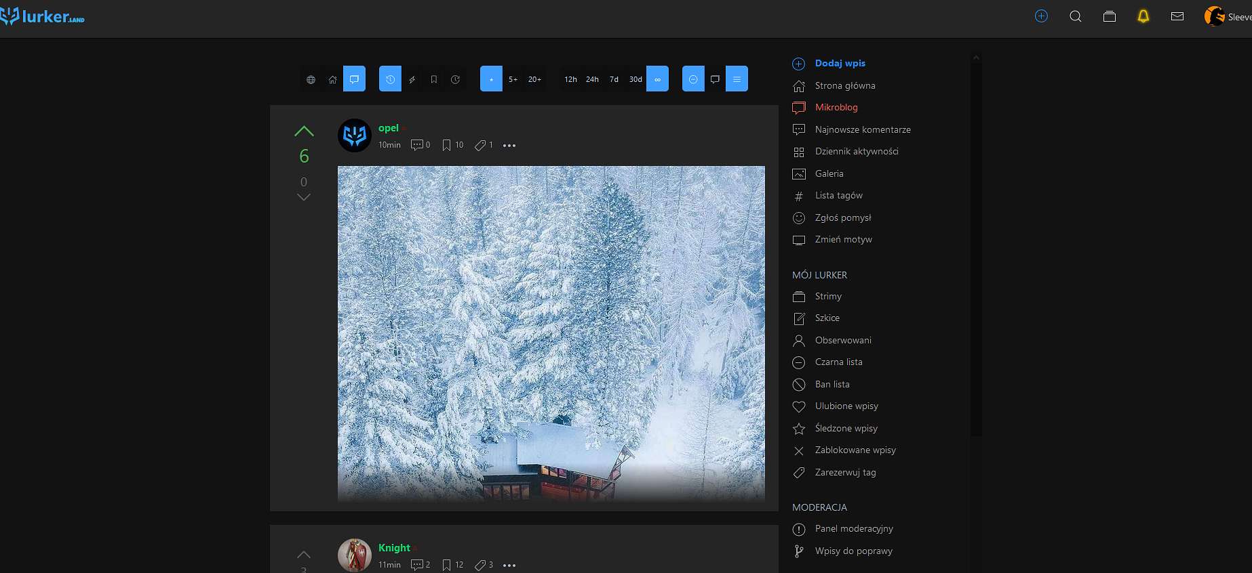Show tags on opel's entry
1252x573 pixels.
point(484,145)
